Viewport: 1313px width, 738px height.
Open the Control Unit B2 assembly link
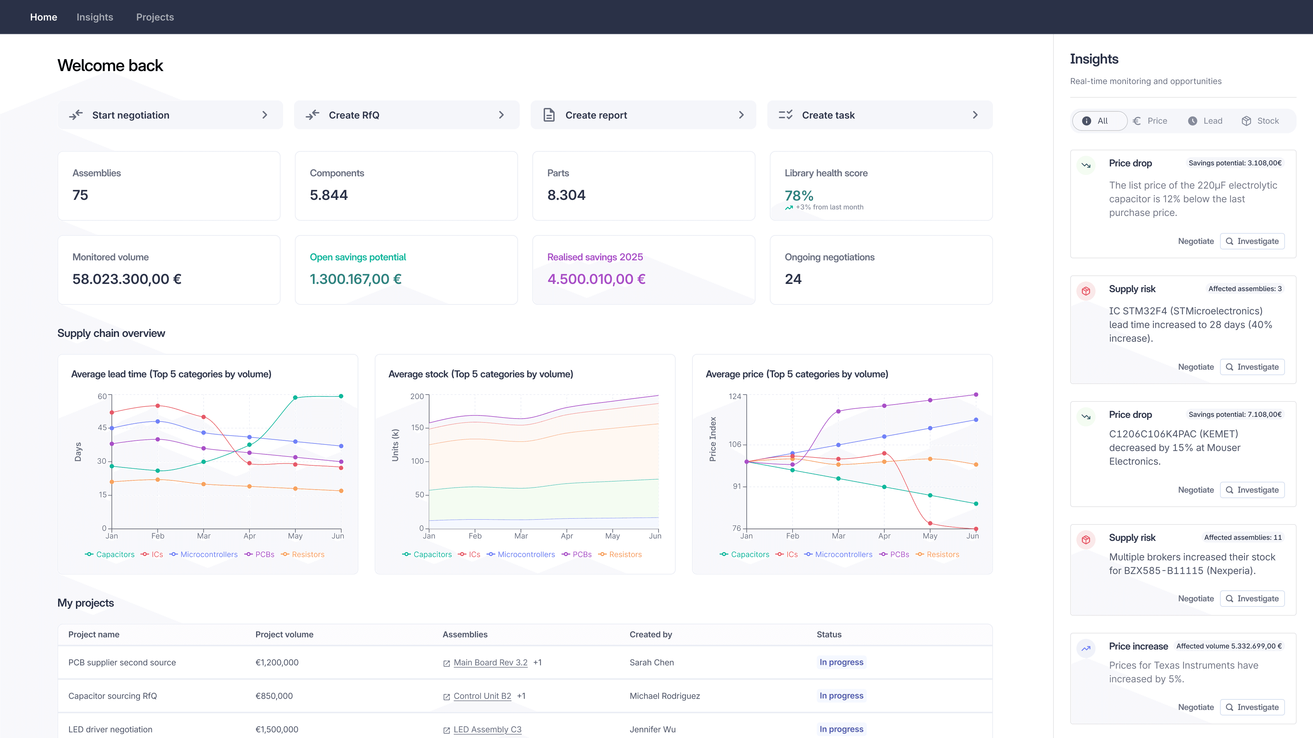tap(482, 696)
